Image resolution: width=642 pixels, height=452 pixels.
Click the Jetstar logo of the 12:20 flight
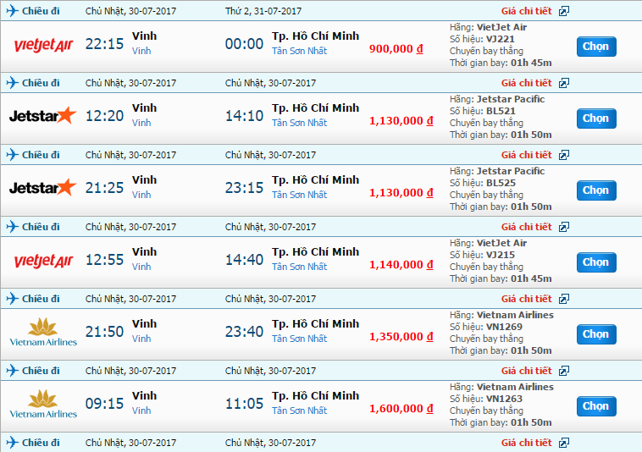coord(42,116)
